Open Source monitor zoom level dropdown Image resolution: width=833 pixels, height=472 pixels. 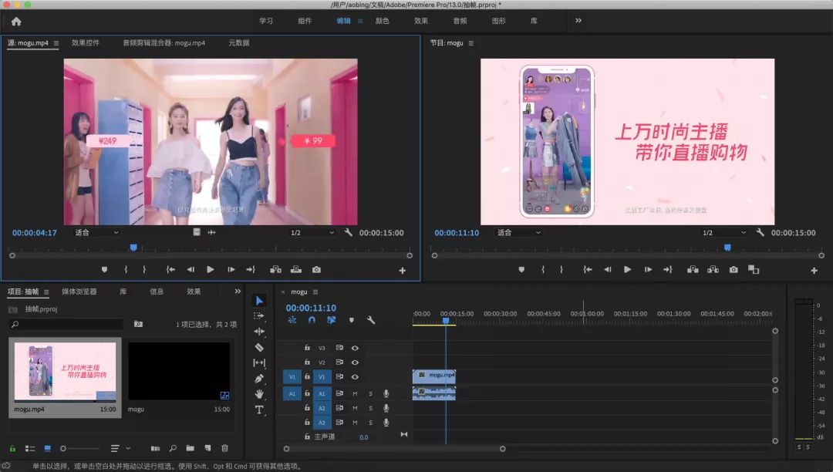(96, 232)
